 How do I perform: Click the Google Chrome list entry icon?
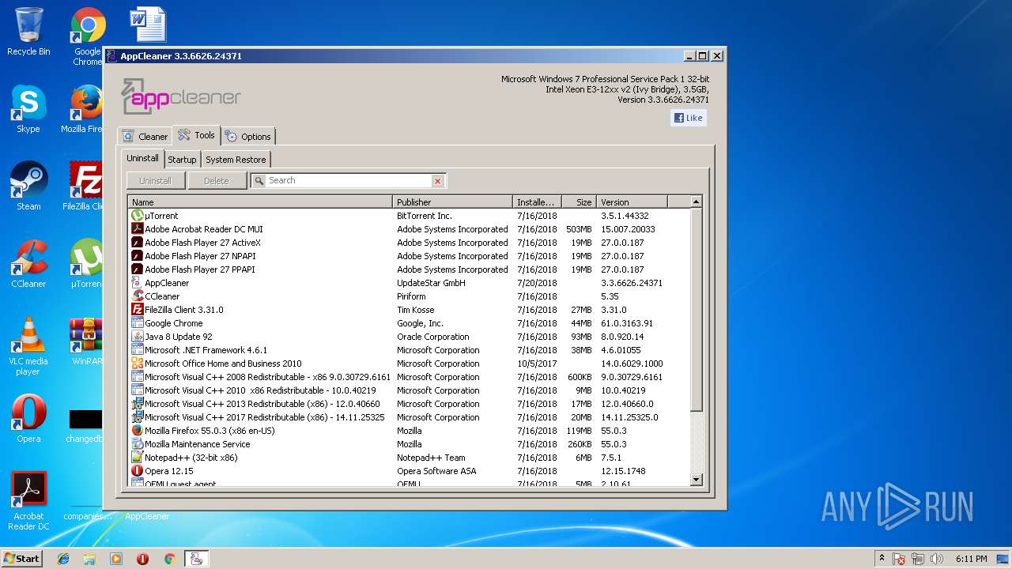[x=138, y=323]
